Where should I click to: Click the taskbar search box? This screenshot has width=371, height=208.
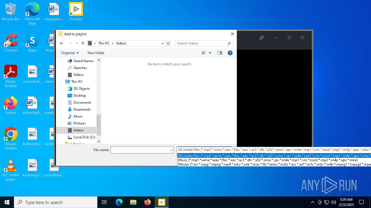coord(56,202)
